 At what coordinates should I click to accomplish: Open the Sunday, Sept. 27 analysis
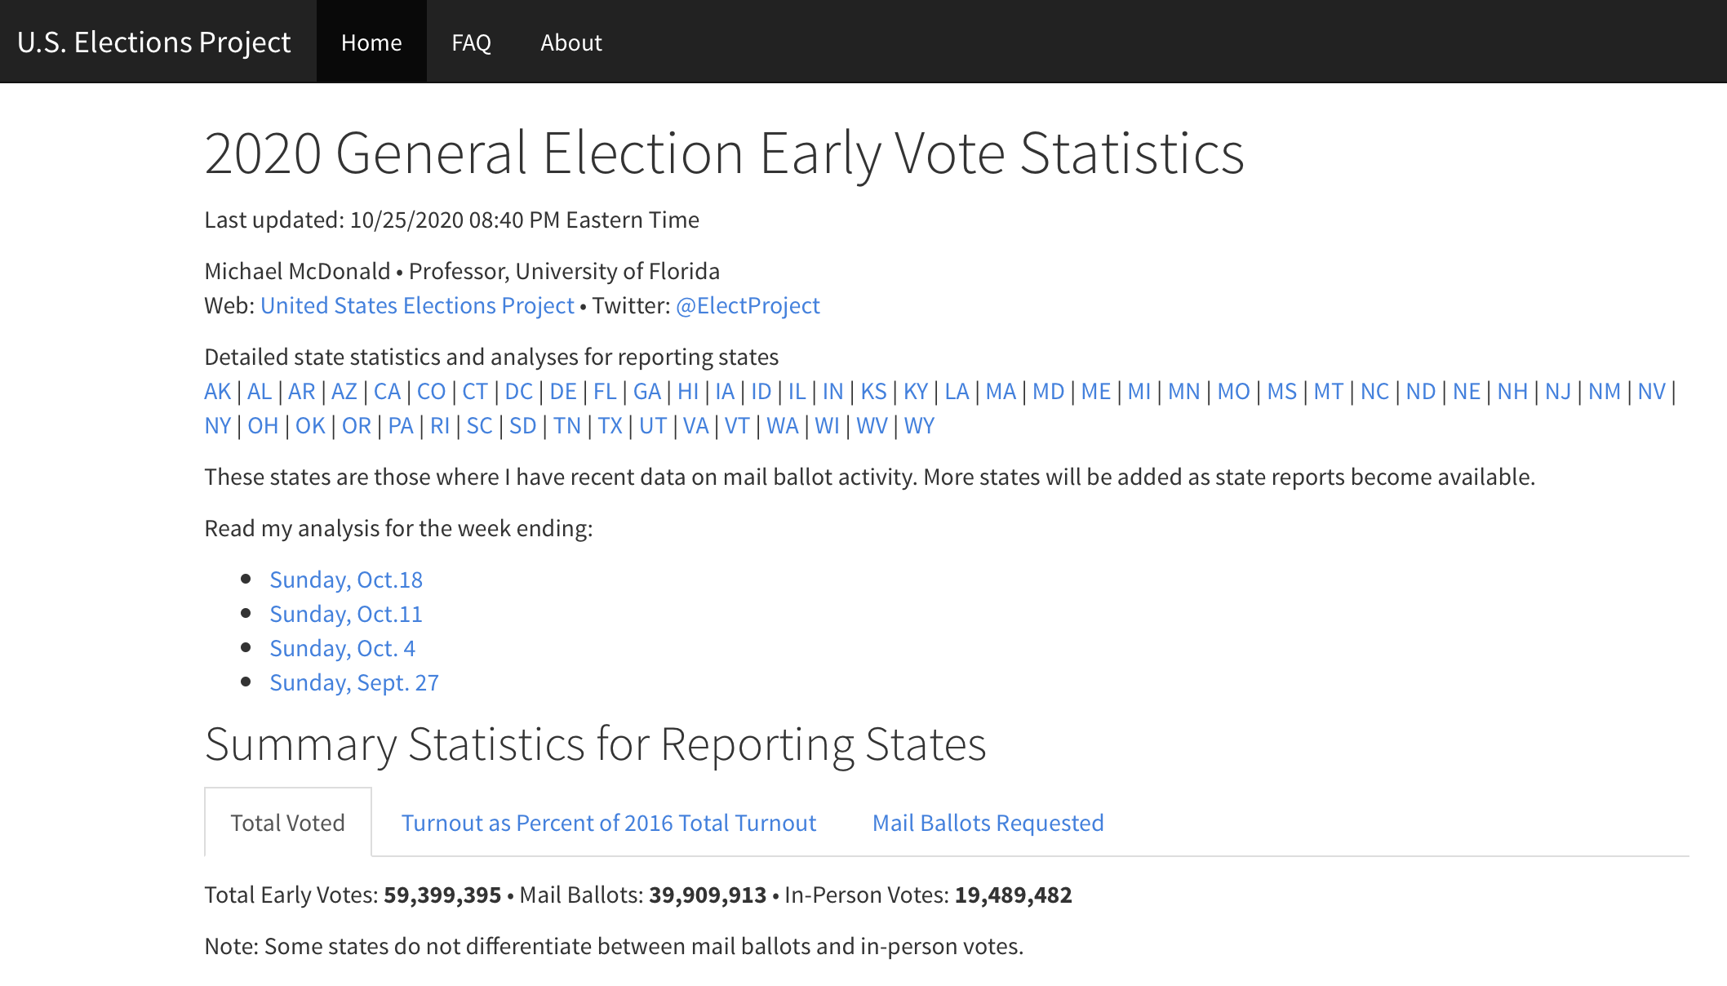(354, 682)
